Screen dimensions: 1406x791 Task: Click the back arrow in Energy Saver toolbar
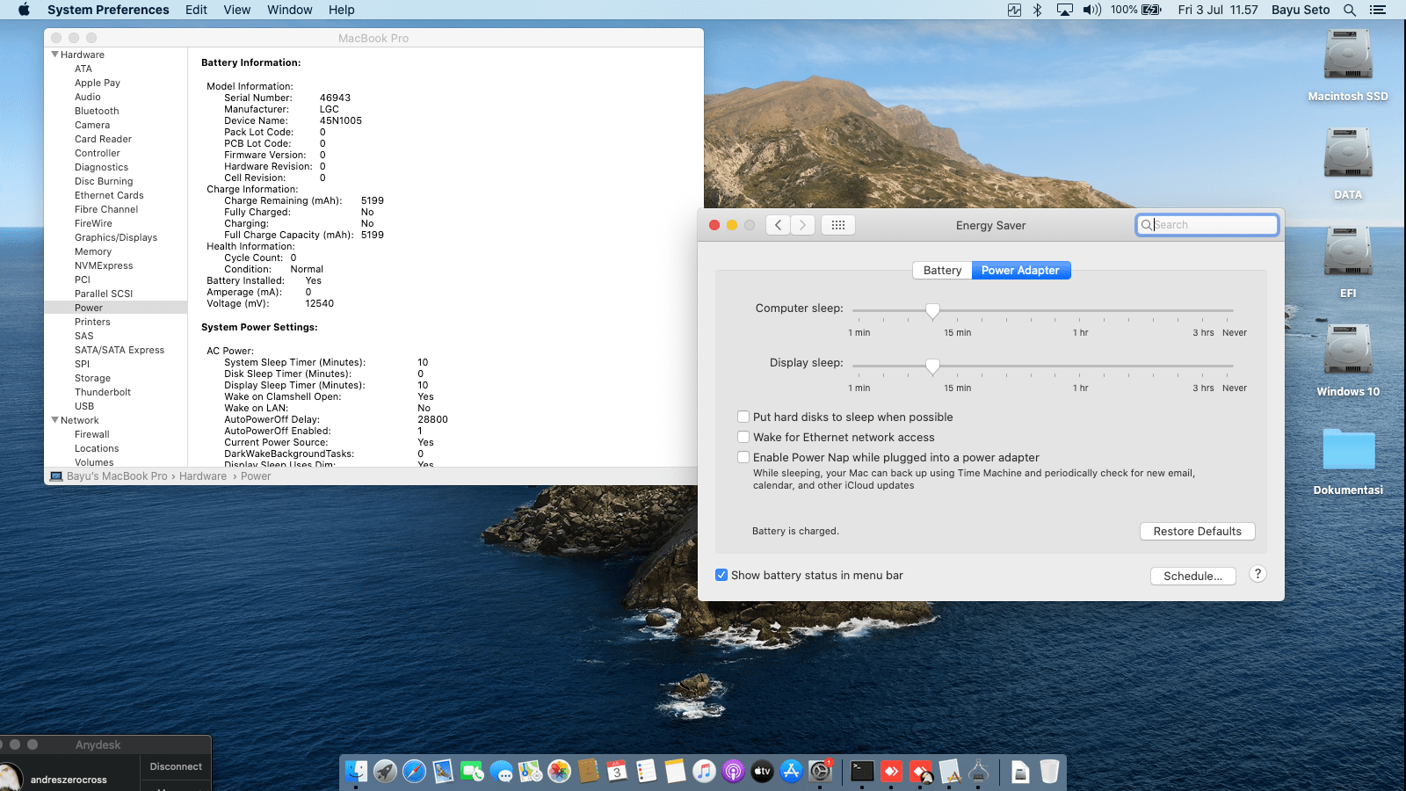point(778,225)
